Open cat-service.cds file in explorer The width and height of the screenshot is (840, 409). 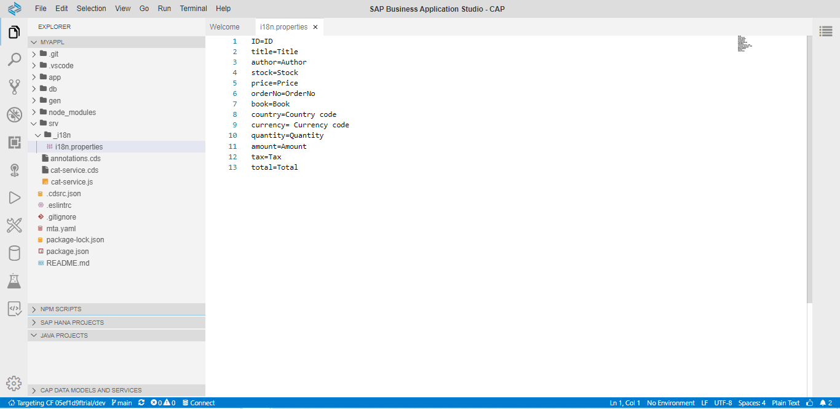74,170
